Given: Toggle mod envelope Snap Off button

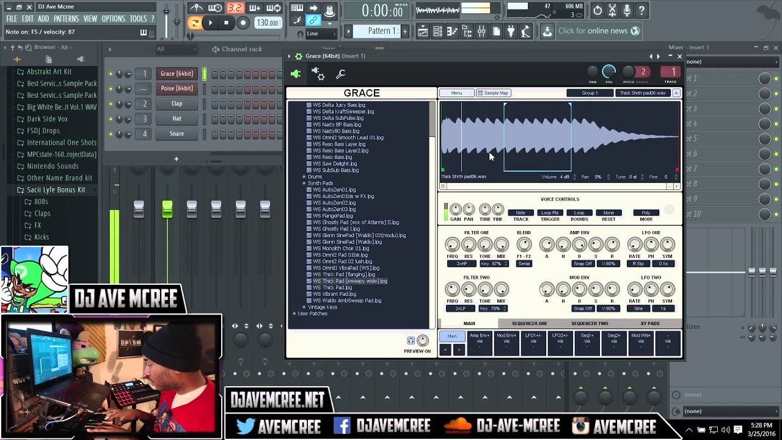Looking at the screenshot, I should 582,309.
